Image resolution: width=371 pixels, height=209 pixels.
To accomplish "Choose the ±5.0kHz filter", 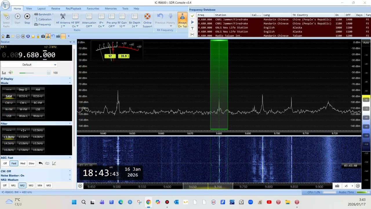I will point(23,143).
